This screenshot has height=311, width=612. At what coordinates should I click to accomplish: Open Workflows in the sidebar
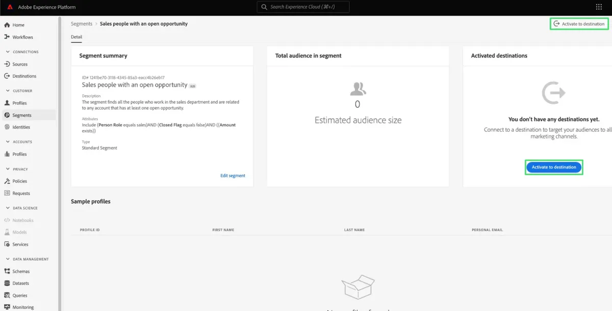pos(23,37)
